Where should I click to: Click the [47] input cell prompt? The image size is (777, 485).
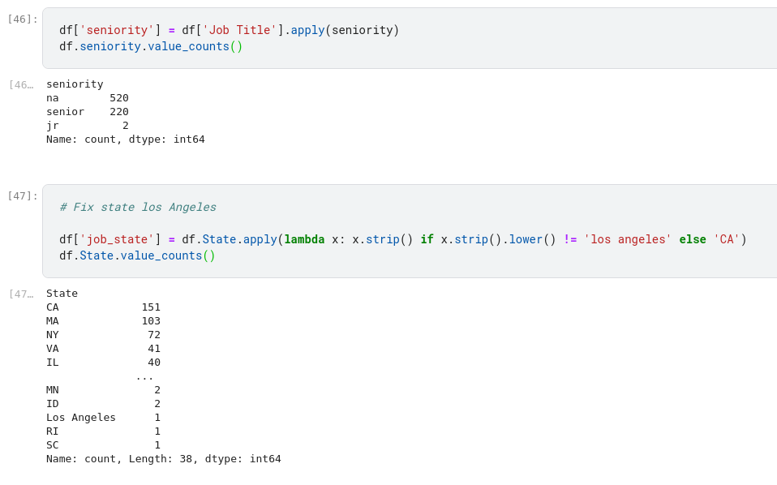click(x=22, y=195)
